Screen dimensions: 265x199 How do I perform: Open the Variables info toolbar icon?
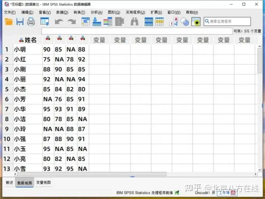pos(108,22)
